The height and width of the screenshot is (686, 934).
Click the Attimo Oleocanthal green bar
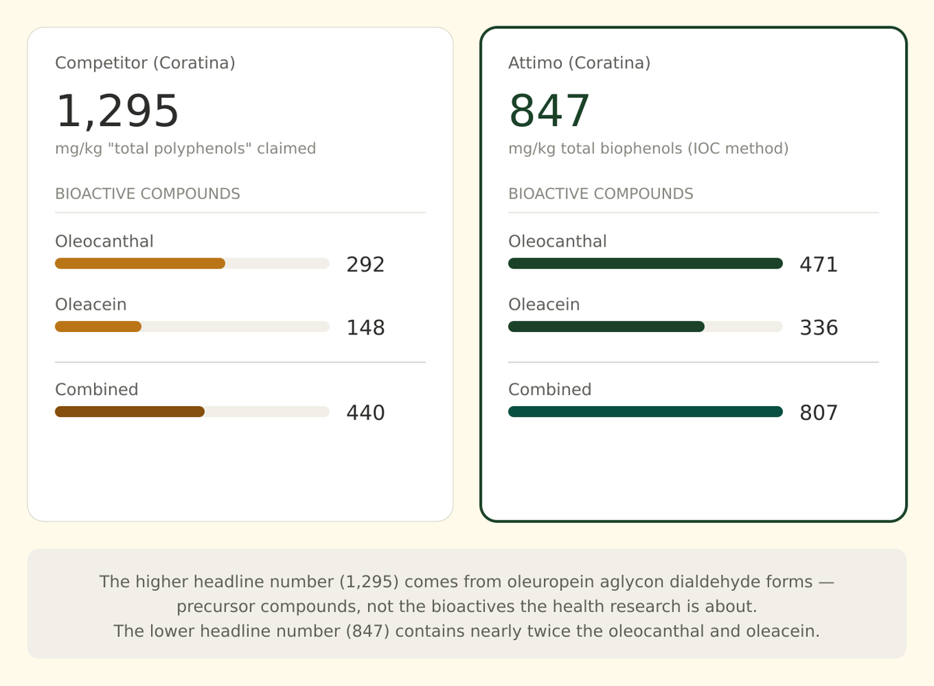645,264
